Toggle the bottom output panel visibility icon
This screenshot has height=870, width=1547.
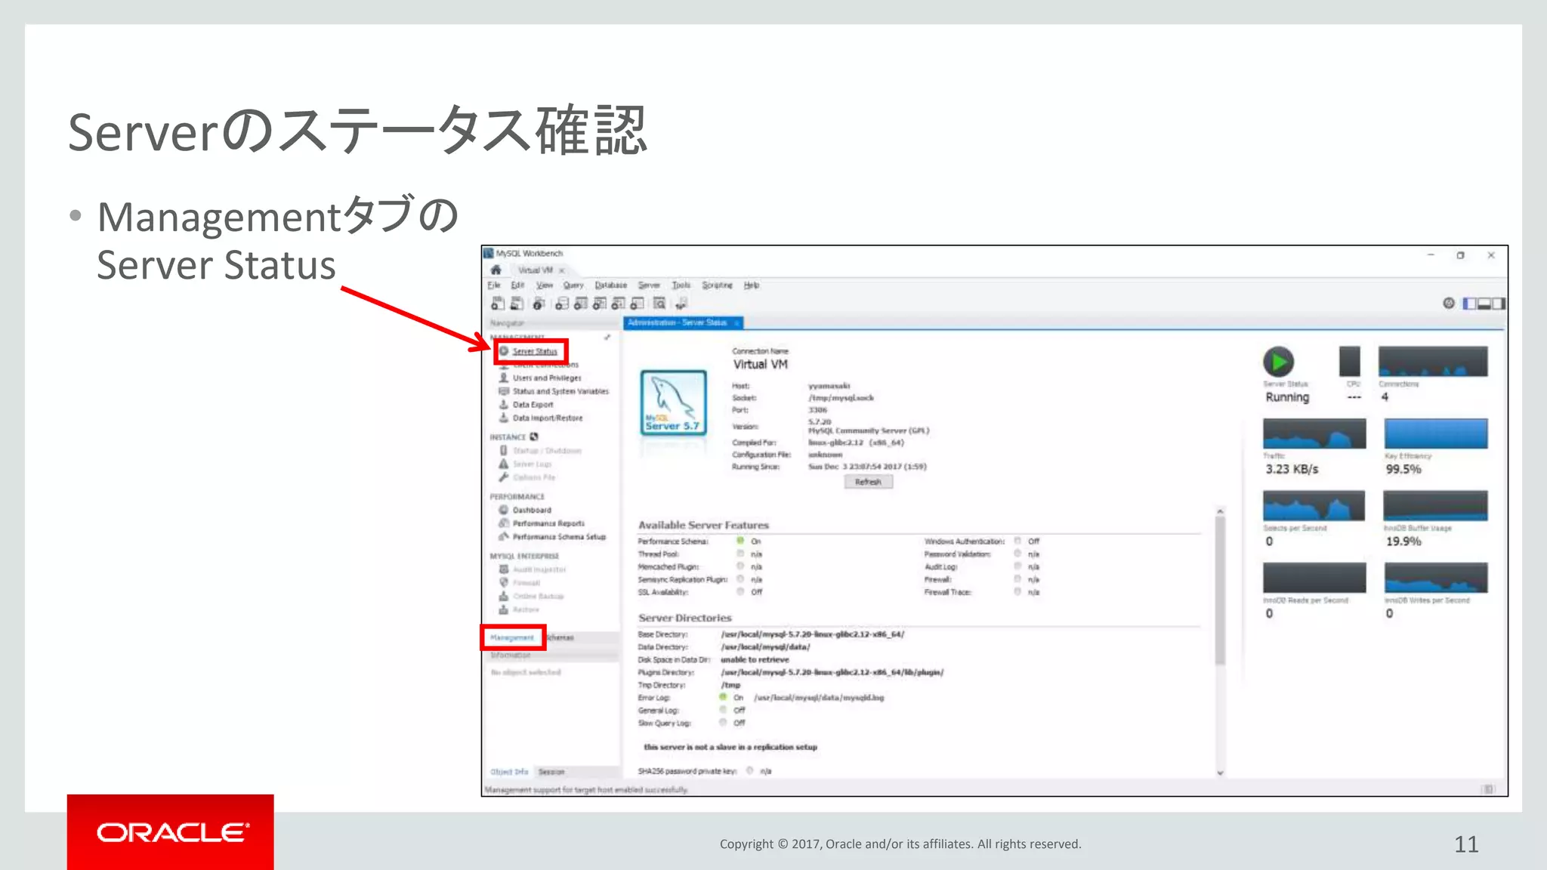pos(1484,304)
